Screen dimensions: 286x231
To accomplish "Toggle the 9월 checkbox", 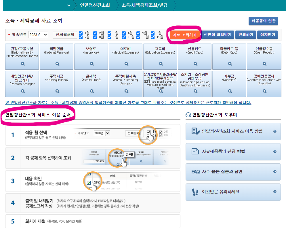I will pyautogui.click(x=109, y=37).
